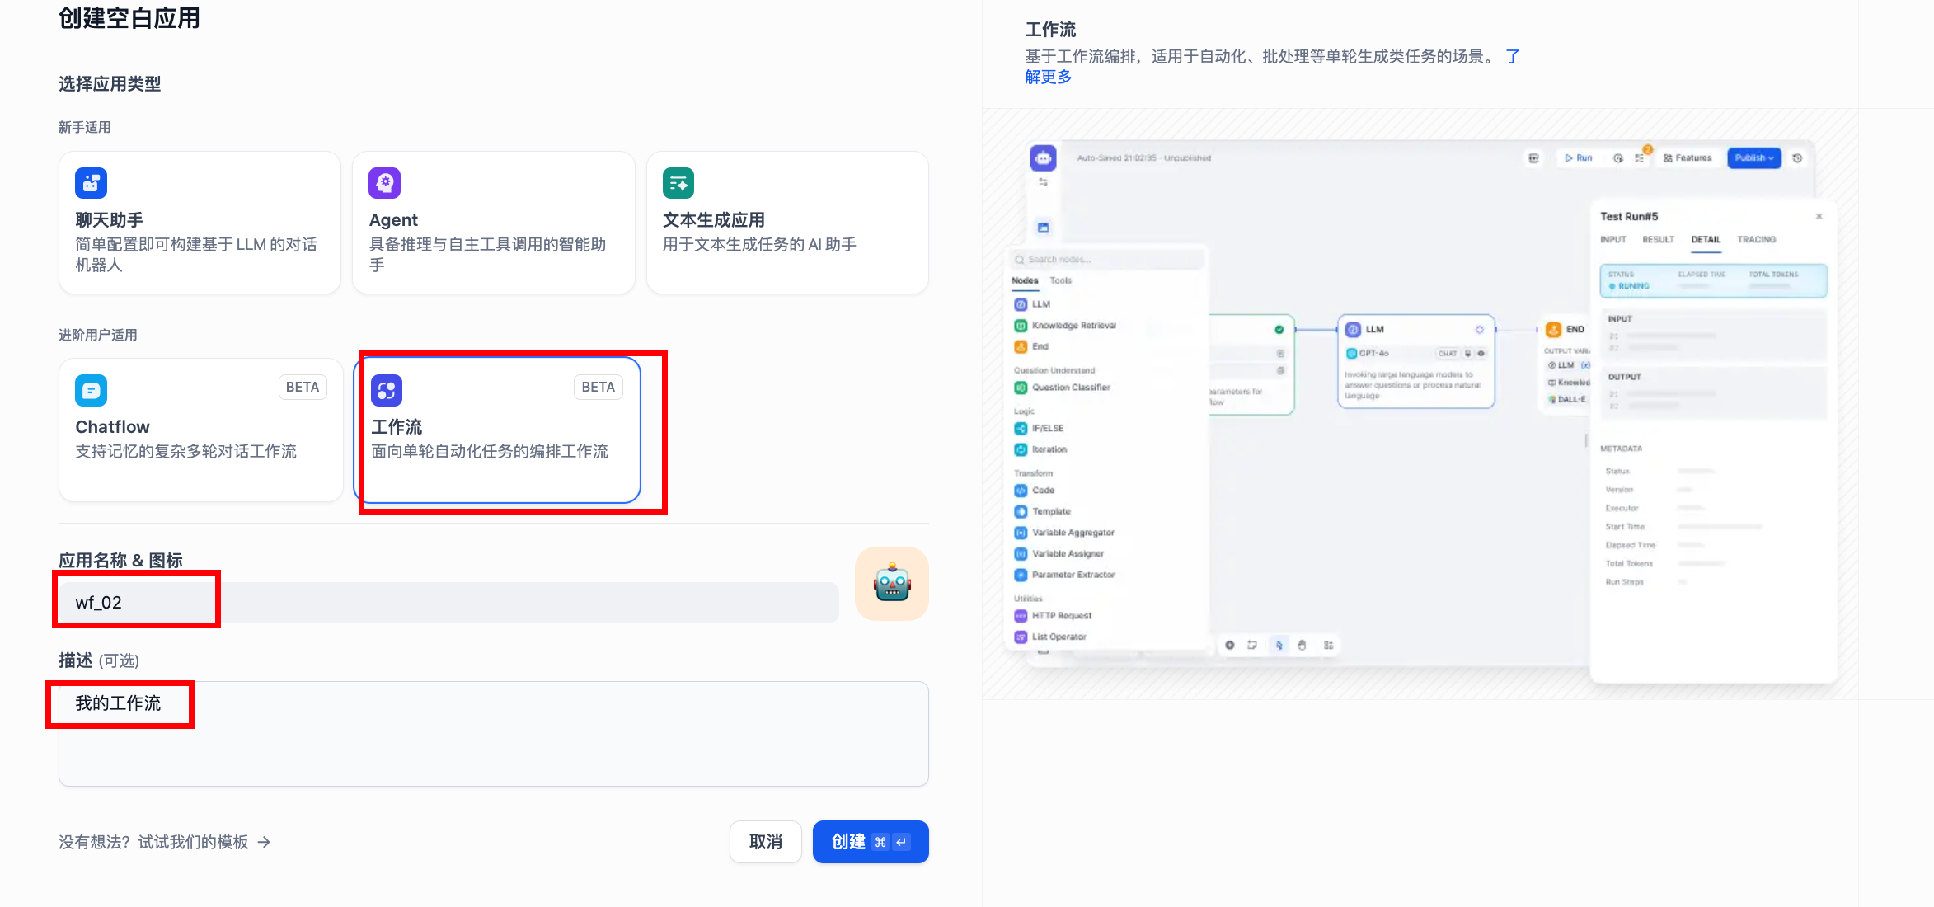Click the Nodes tab in preview node list
This screenshot has width=1934, height=907.
coord(1025,280)
